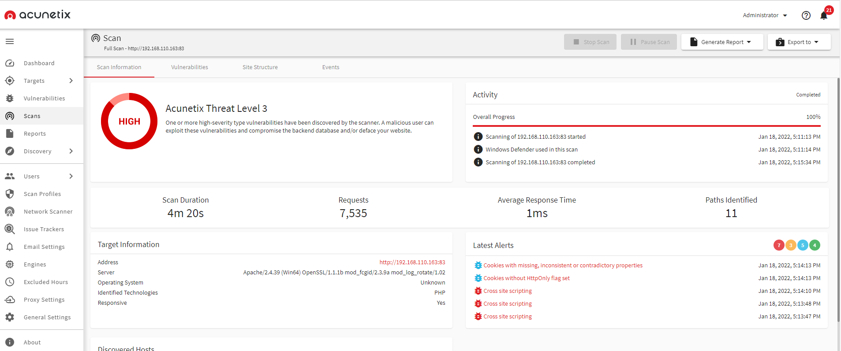Click the Apache server version text
841x351 pixels.
pyautogui.click(x=344, y=272)
